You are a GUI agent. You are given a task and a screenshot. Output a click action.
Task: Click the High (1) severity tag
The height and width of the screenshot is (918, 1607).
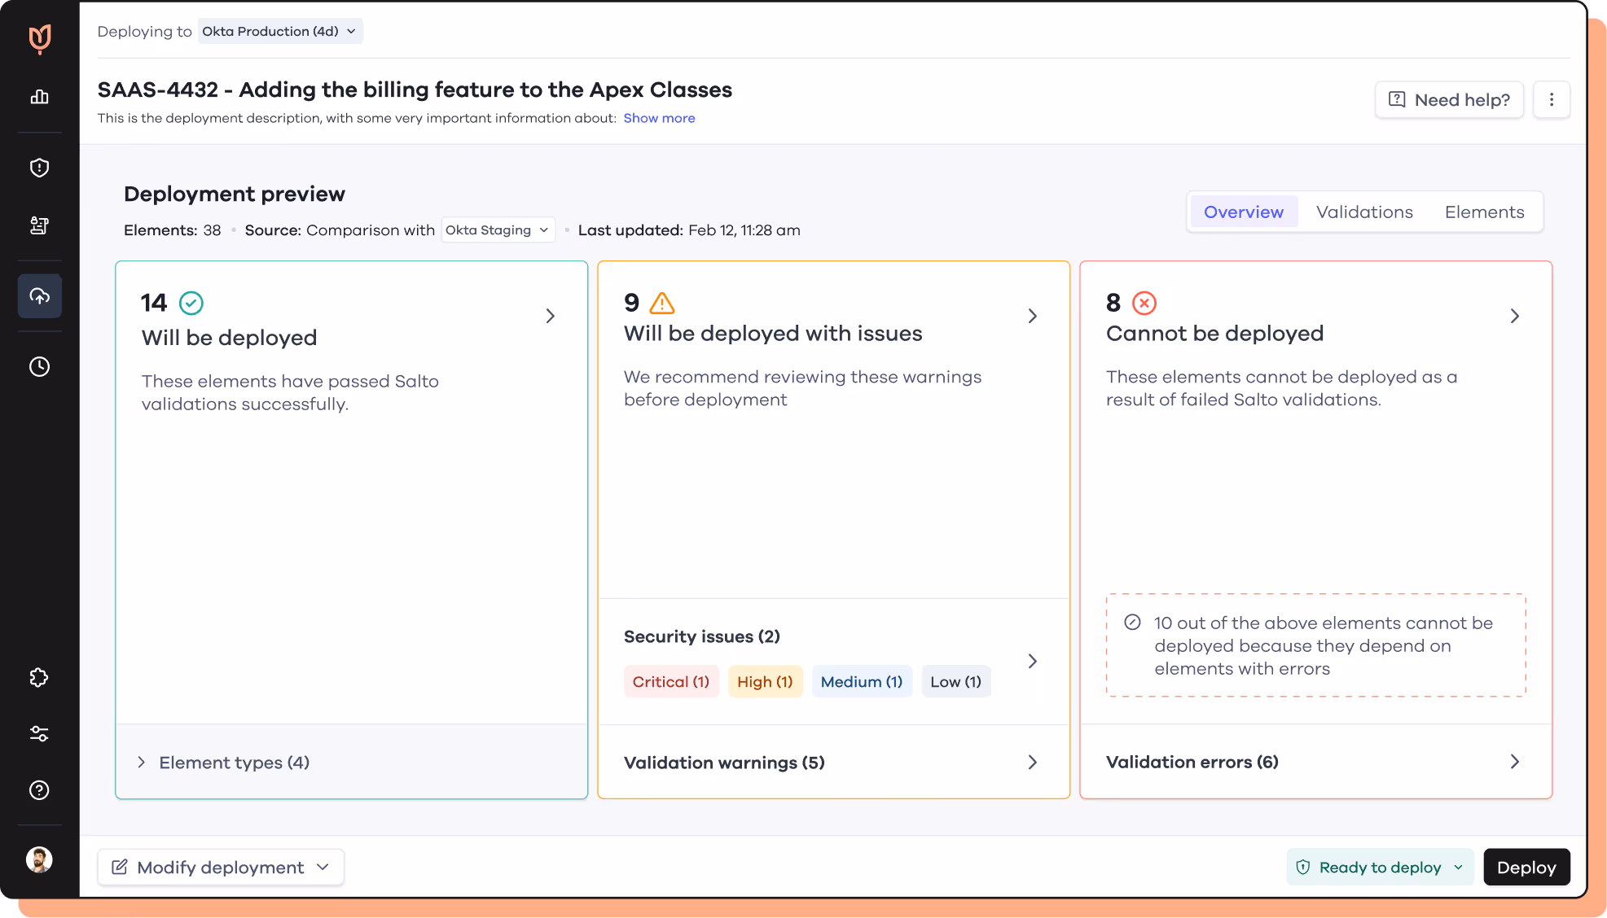click(765, 682)
